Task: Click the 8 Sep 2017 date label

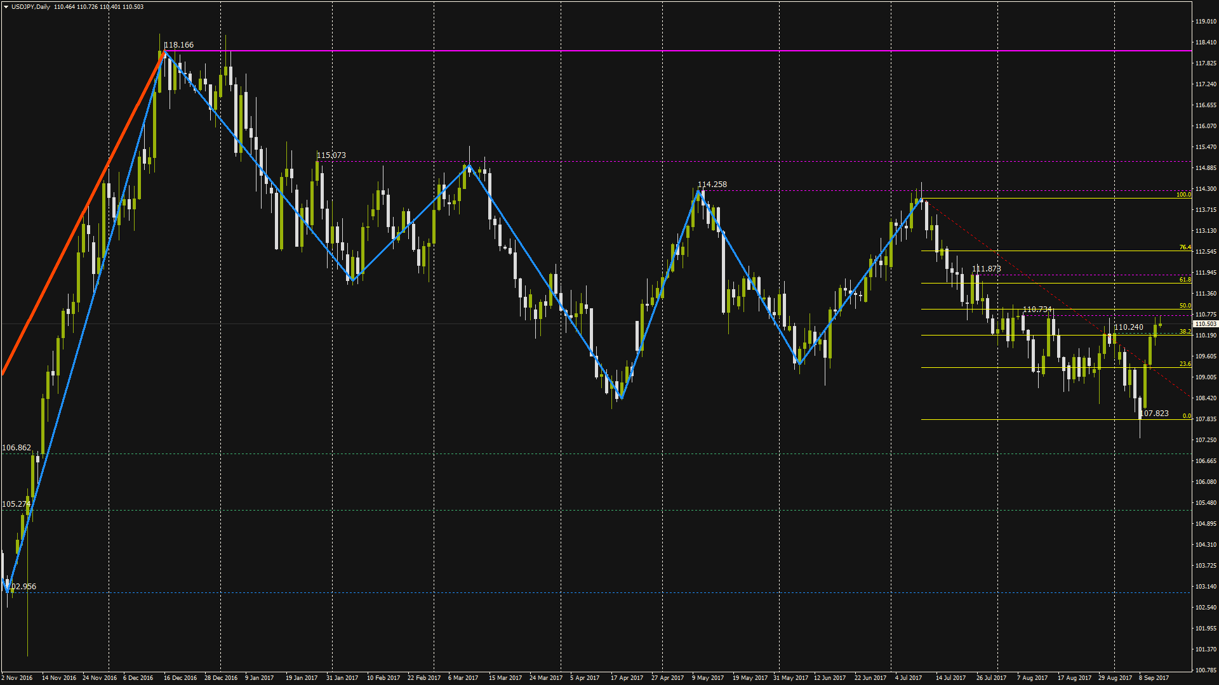Action: click(x=1154, y=678)
